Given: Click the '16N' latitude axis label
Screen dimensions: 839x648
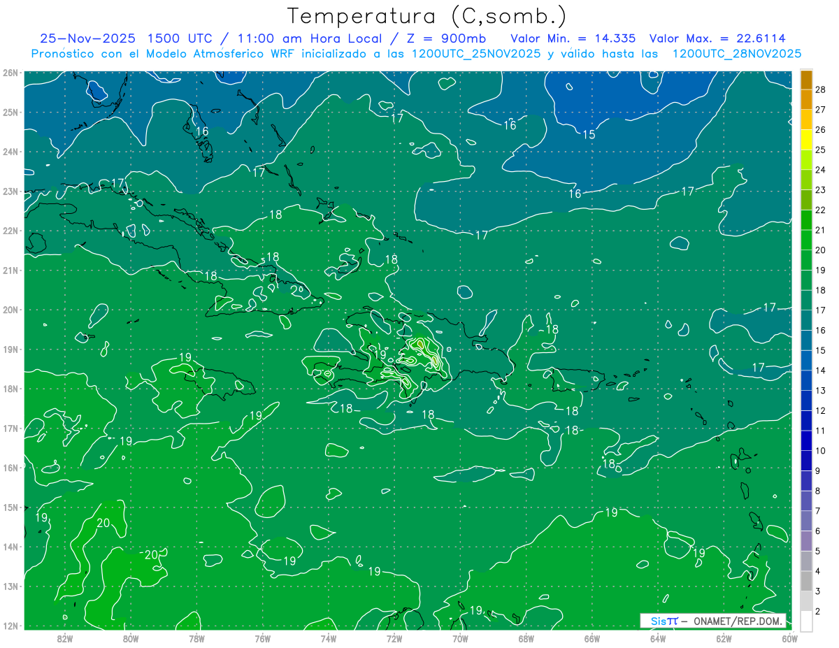Looking at the screenshot, I should pos(10,468).
